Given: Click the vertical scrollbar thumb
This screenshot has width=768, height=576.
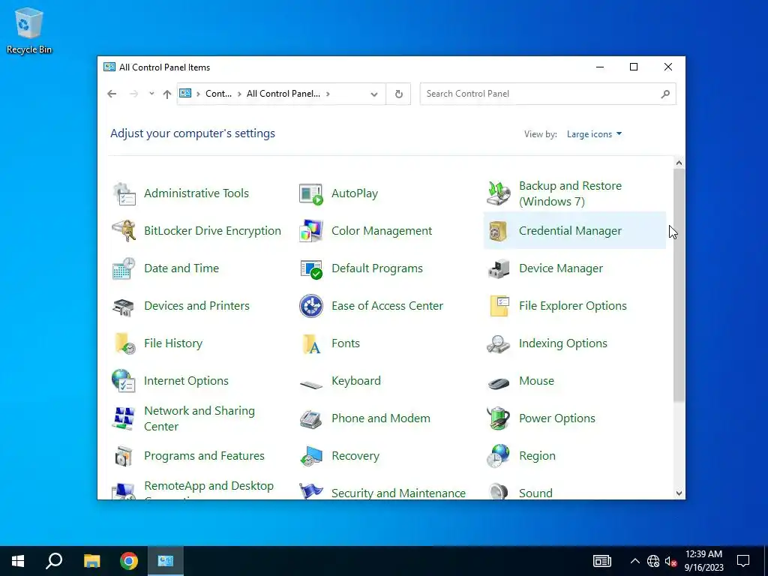Looking at the screenshot, I should coord(679,286).
